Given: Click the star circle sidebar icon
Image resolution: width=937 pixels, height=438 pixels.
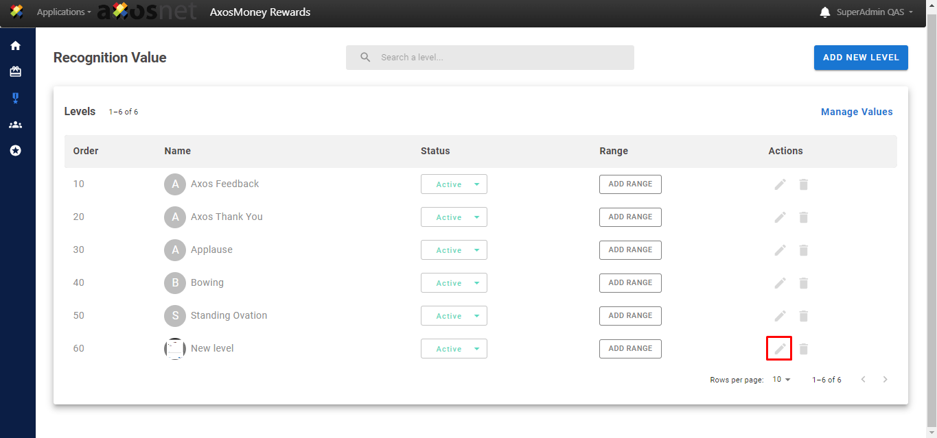Looking at the screenshot, I should pyautogui.click(x=15, y=151).
